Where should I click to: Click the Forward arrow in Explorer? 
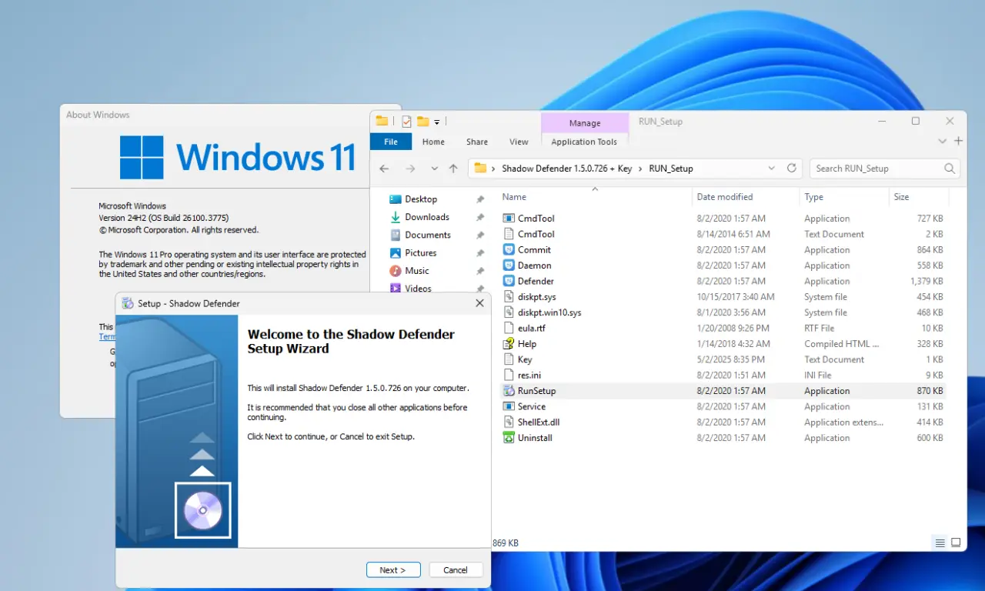pyautogui.click(x=410, y=169)
